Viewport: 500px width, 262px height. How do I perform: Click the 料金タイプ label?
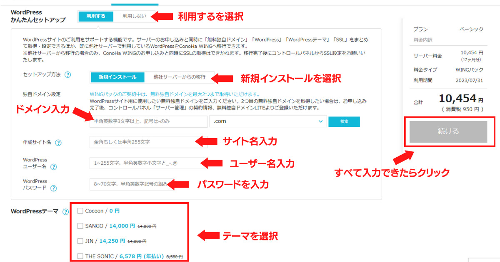[x=425, y=70]
